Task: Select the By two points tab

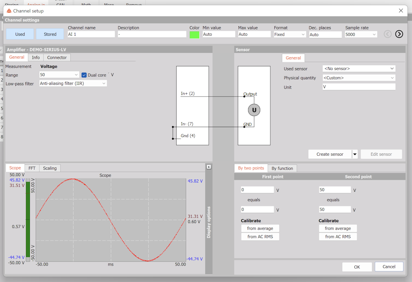Action: point(251,168)
